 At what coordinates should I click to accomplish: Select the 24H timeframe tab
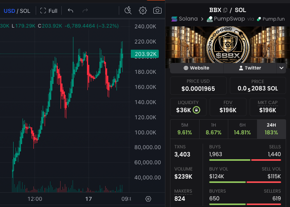coord(271,129)
